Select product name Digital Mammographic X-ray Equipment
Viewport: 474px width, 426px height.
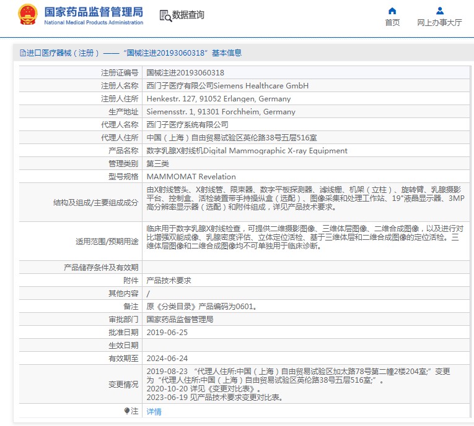247,150
